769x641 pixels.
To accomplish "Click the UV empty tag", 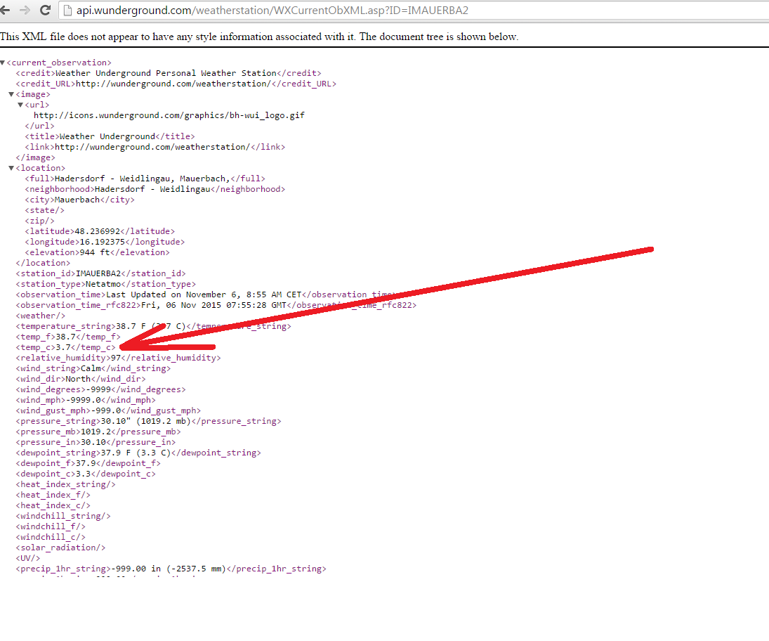I will click(x=28, y=559).
